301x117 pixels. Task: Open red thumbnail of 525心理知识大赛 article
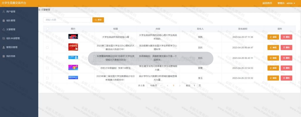(x=73, y=47)
